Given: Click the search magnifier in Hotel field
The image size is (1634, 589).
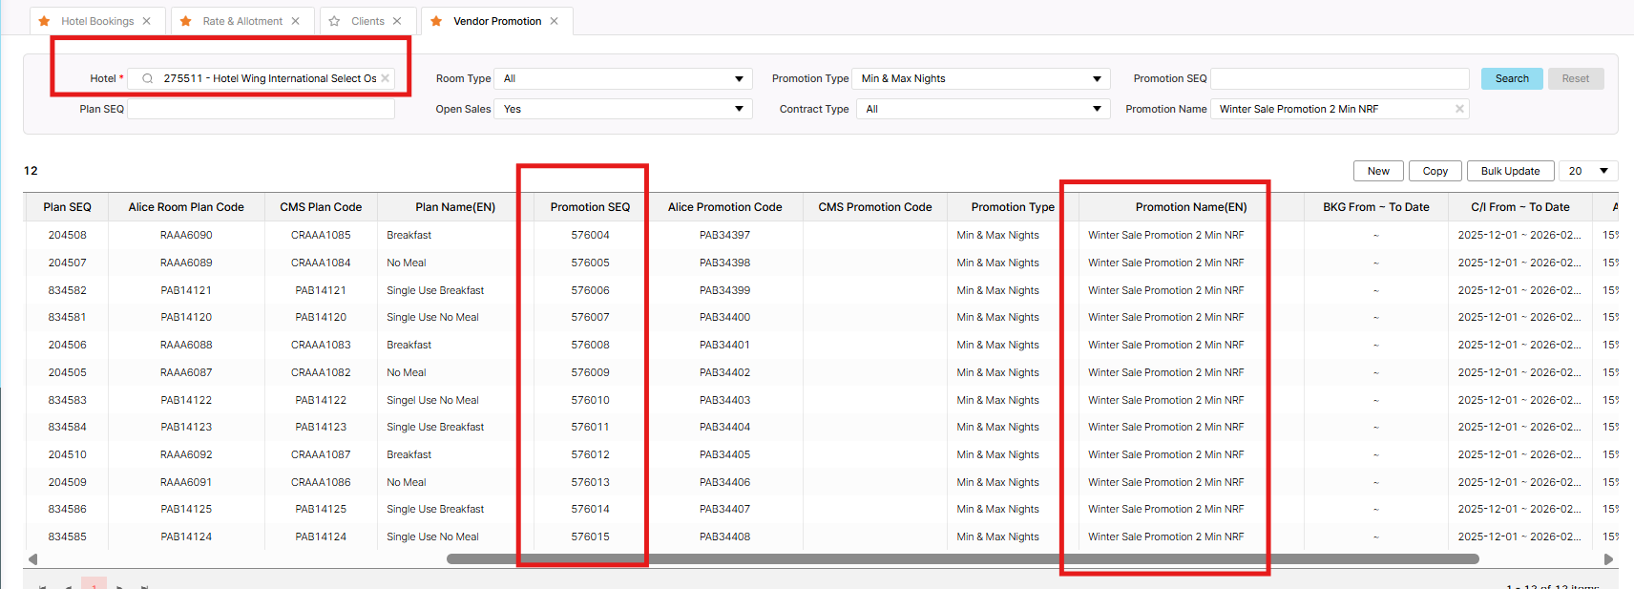Looking at the screenshot, I should [148, 79].
